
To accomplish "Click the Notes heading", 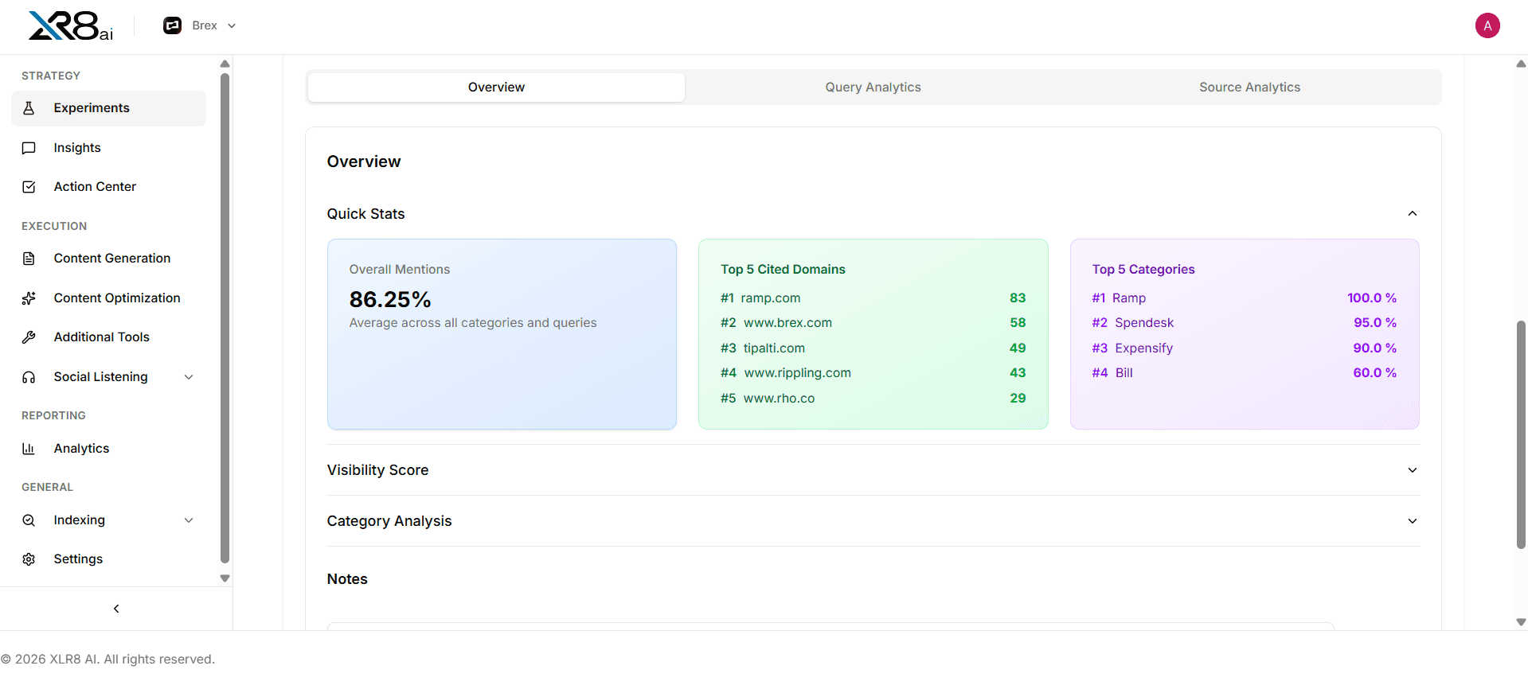I will pos(347,579).
